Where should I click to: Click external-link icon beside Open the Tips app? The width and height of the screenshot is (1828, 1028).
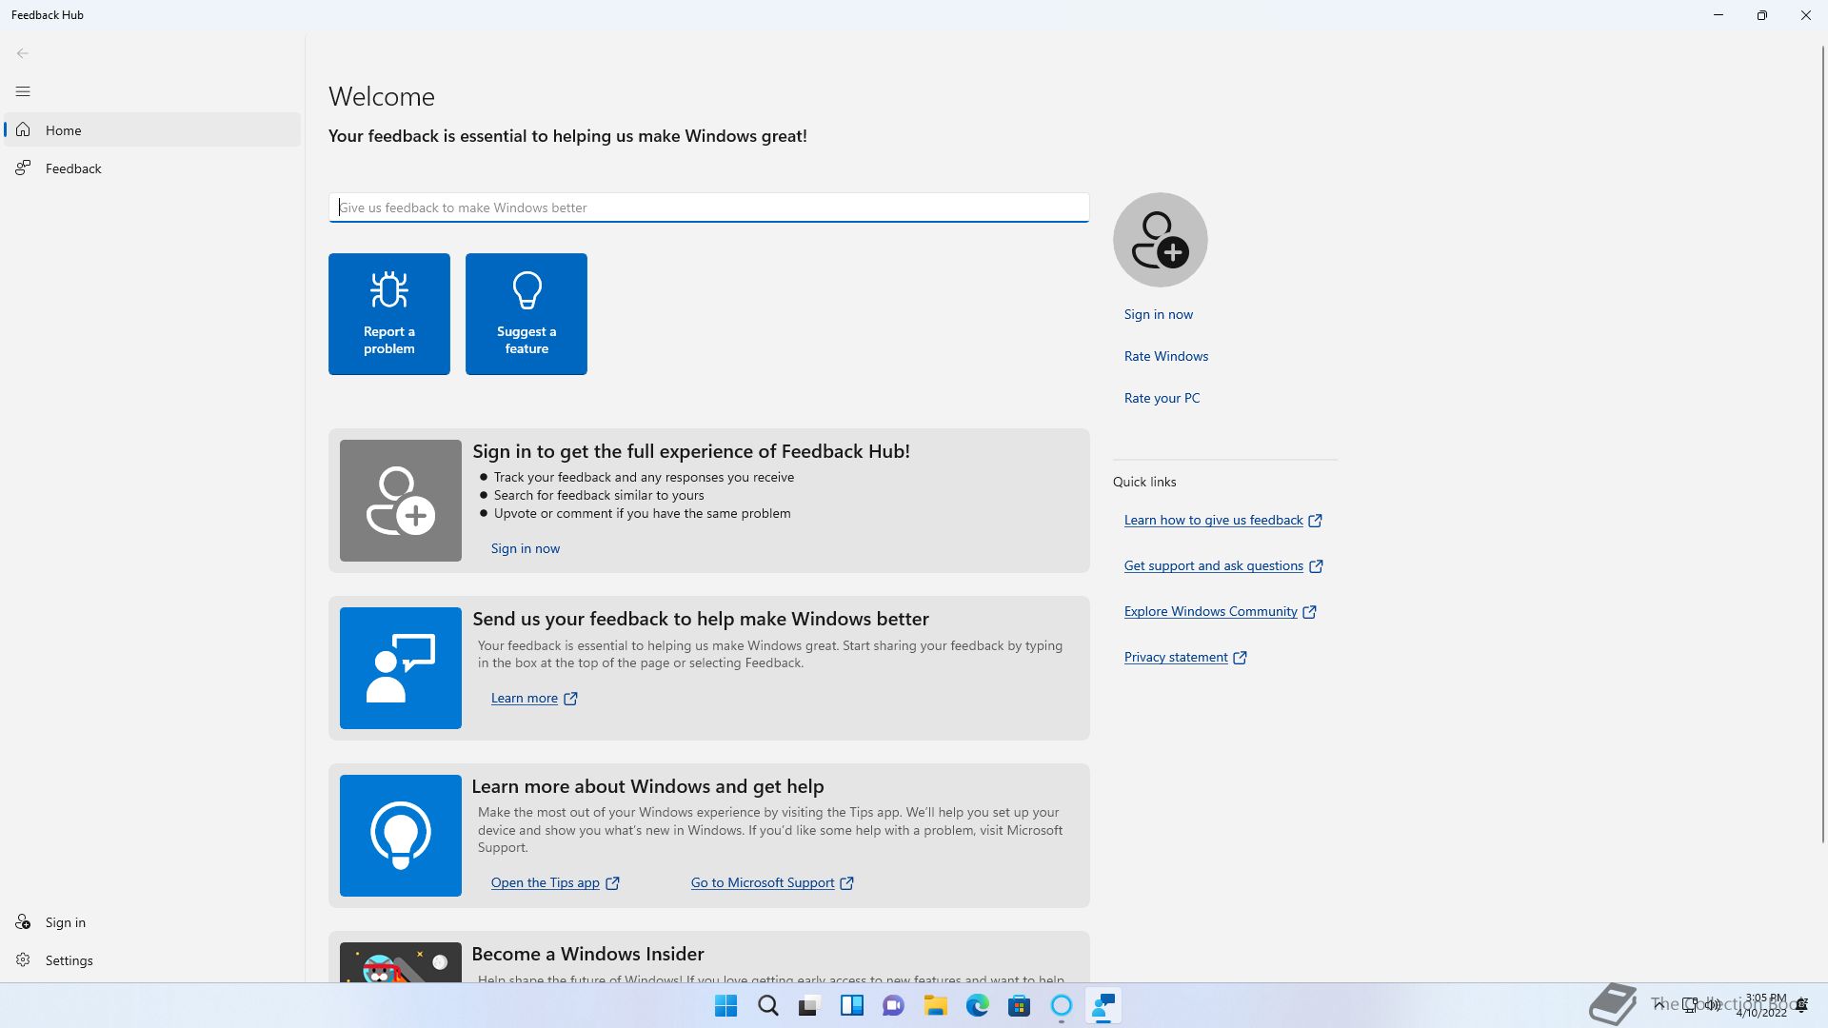coord(612,883)
